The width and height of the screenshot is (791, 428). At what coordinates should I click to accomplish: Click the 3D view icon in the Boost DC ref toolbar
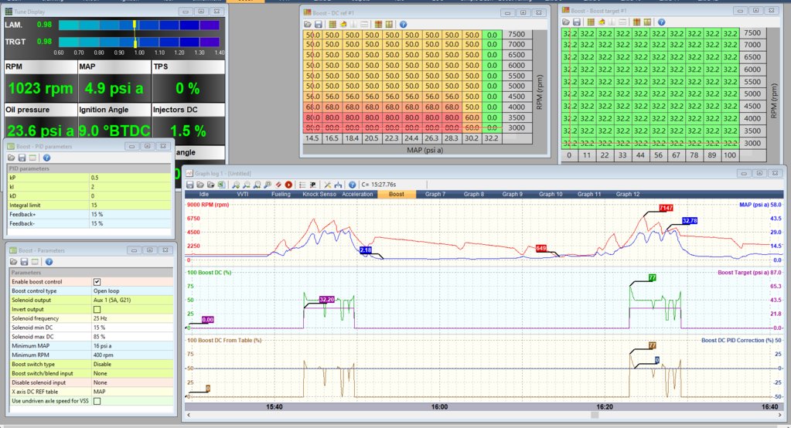tap(343, 24)
